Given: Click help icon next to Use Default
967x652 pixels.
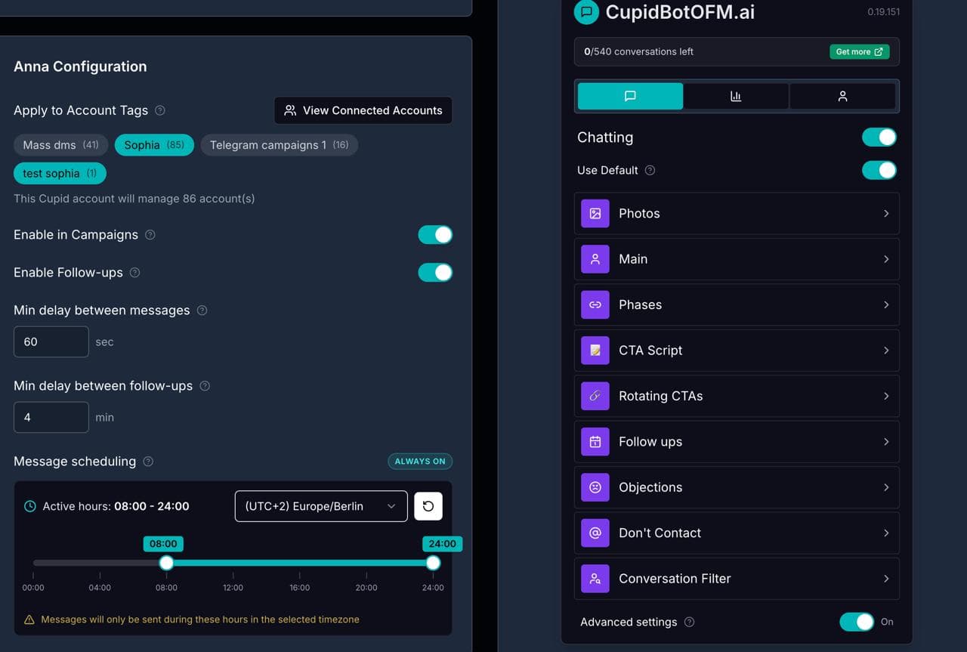Looking at the screenshot, I should tap(650, 171).
